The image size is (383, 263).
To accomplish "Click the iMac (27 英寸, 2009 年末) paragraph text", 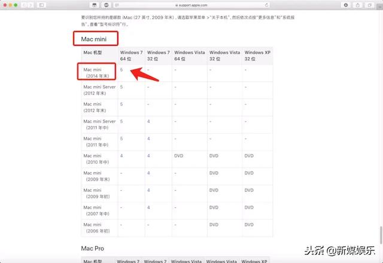I will (x=187, y=21).
